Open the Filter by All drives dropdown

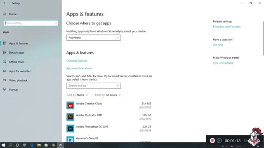click(108, 95)
